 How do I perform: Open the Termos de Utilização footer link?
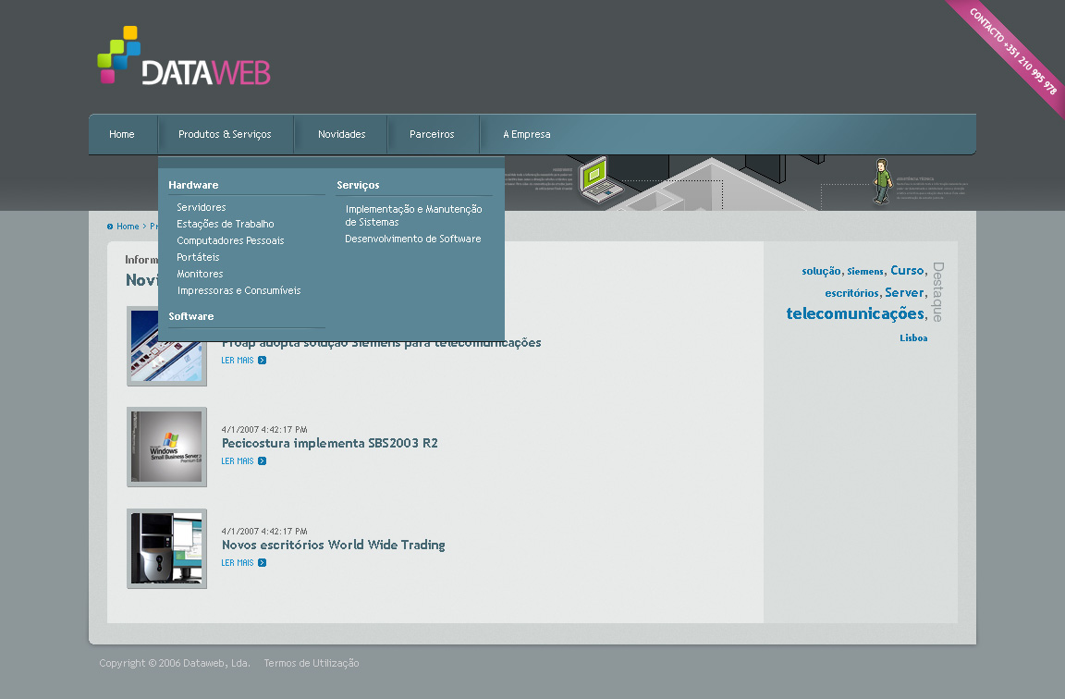click(312, 664)
